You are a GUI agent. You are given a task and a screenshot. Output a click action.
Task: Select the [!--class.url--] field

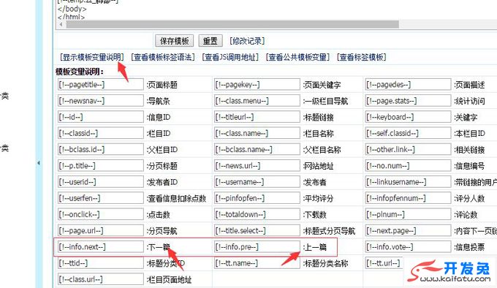[x=100, y=279]
